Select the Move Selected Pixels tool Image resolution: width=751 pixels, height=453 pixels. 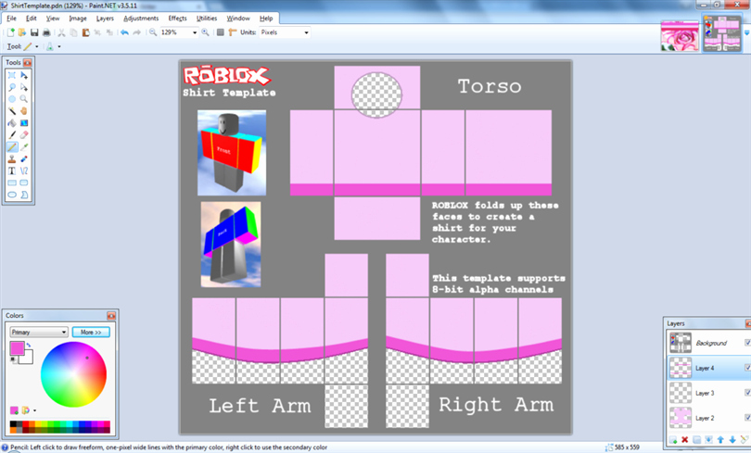tap(24, 75)
